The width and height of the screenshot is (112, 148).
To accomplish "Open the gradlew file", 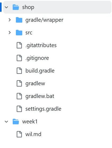I will [x=35, y=84].
